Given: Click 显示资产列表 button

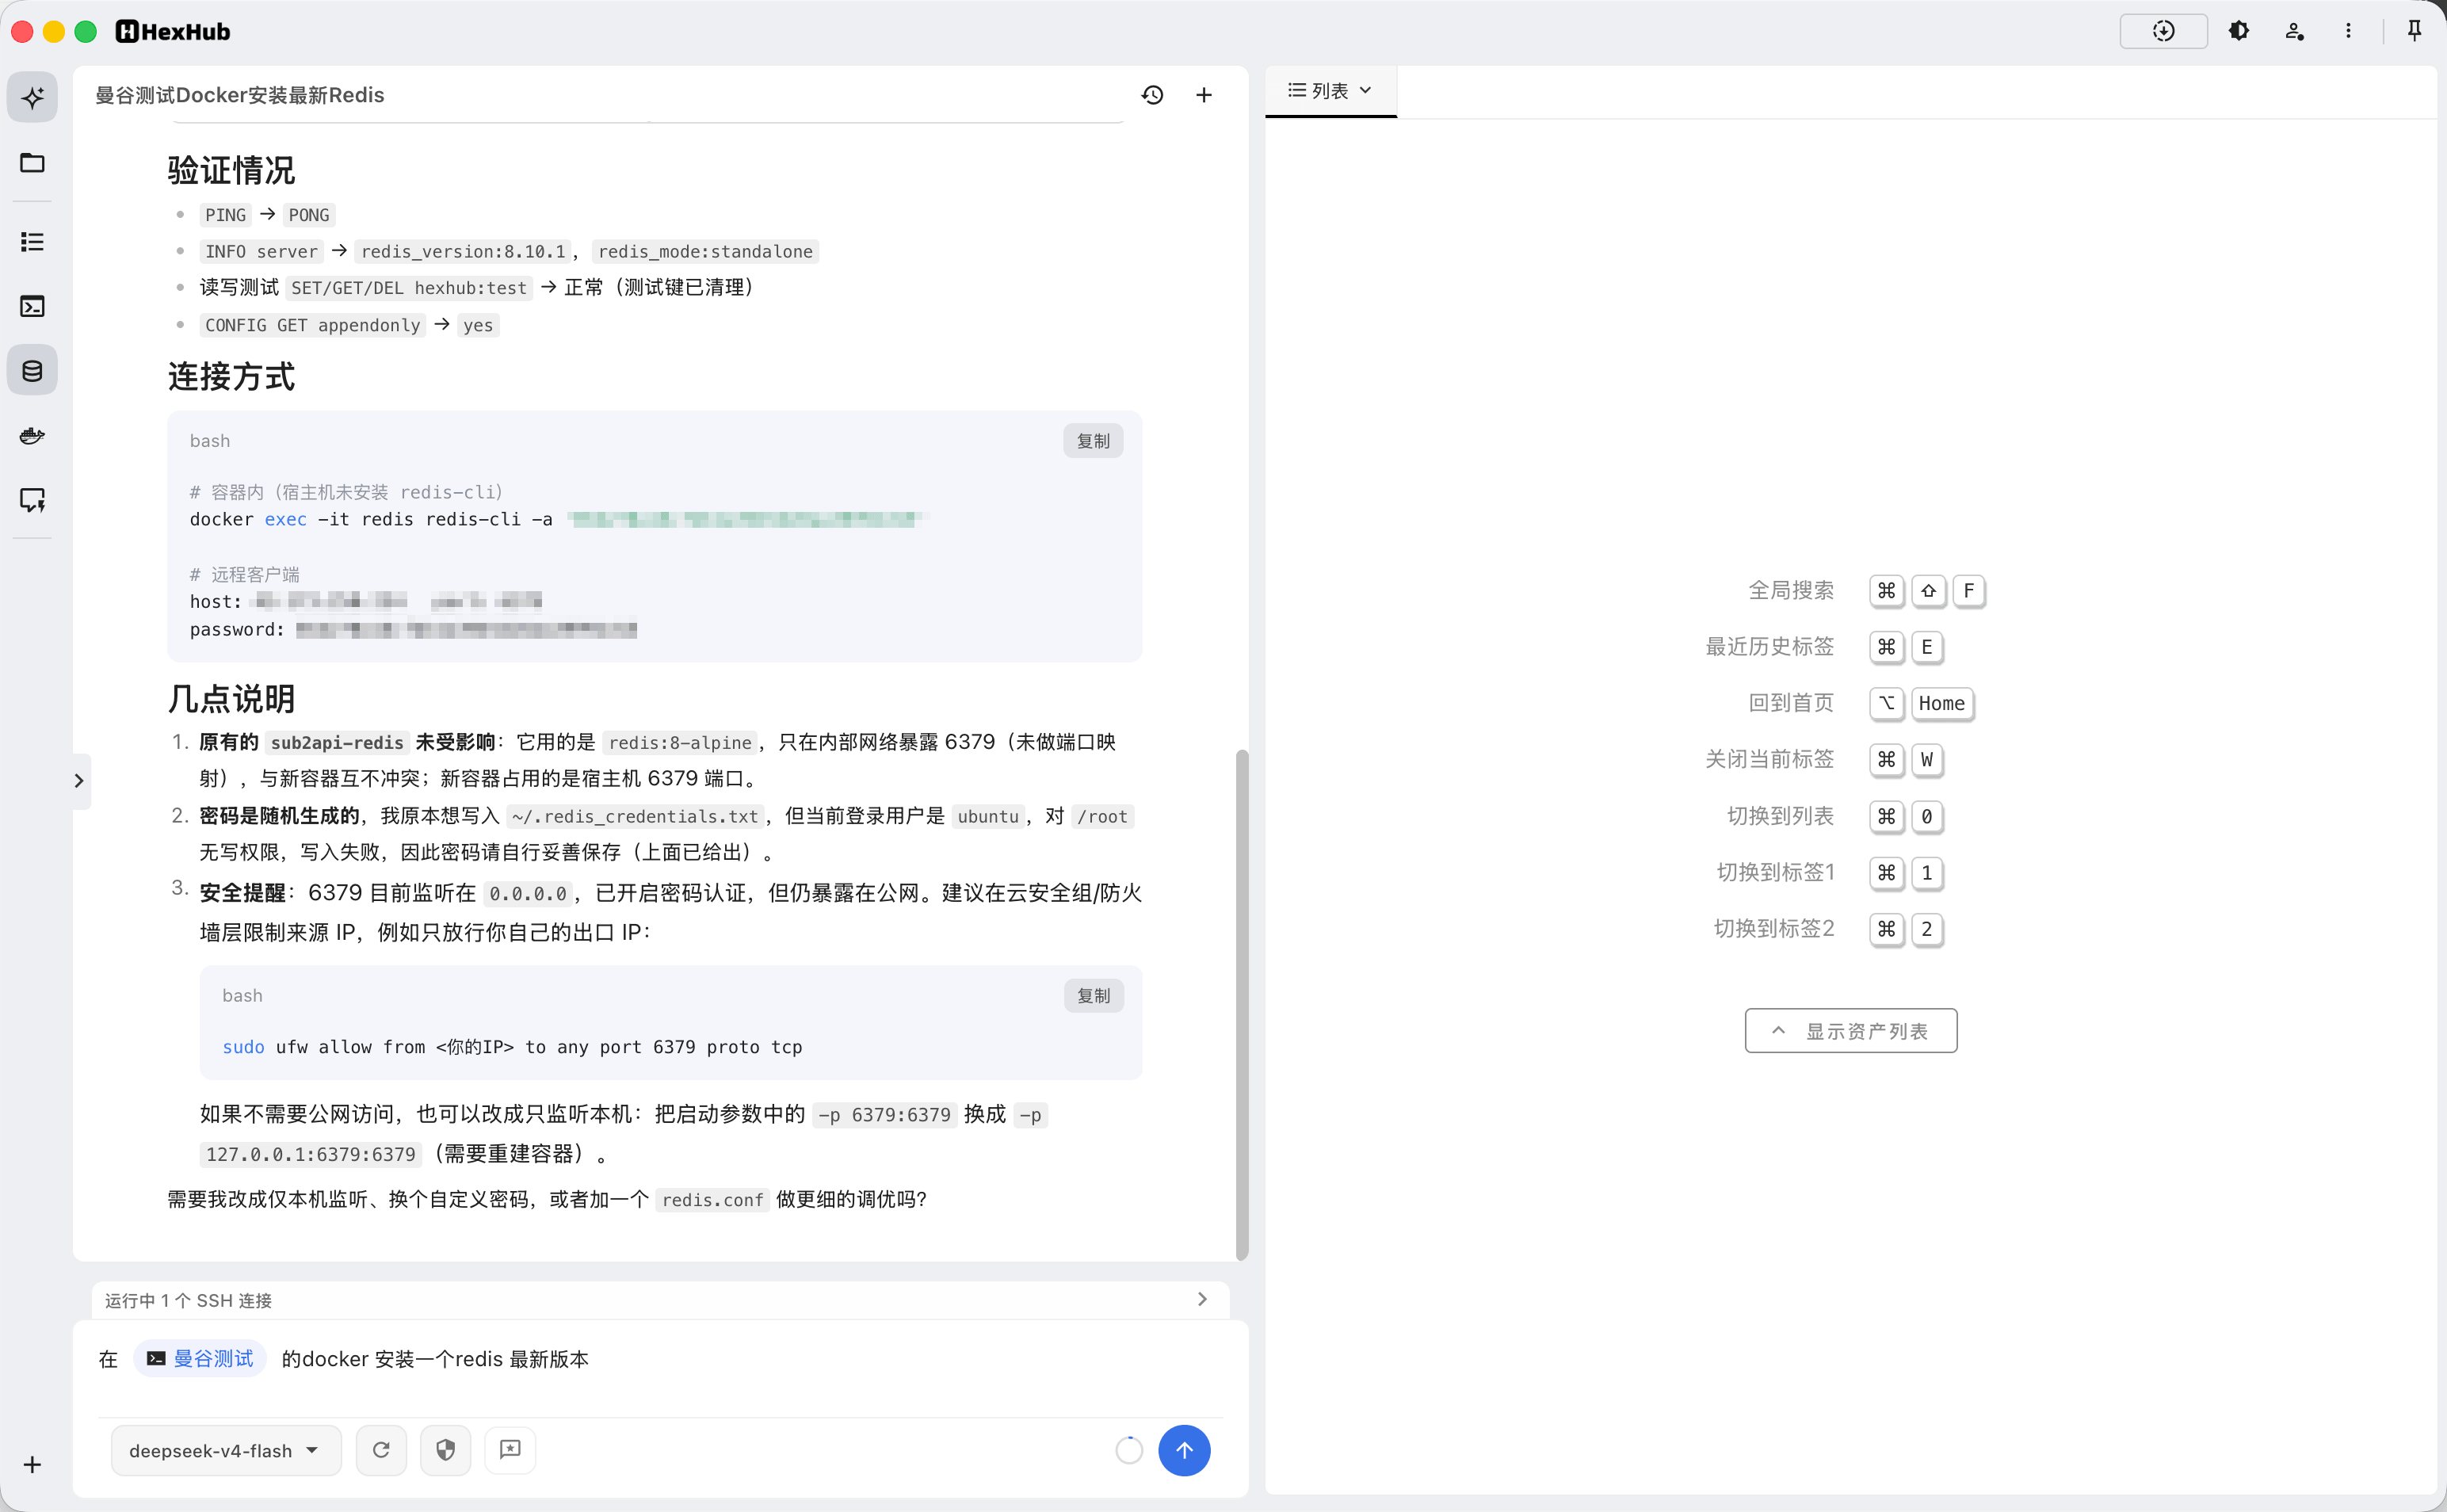Looking at the screenshot, I should pos(1851,1031).
